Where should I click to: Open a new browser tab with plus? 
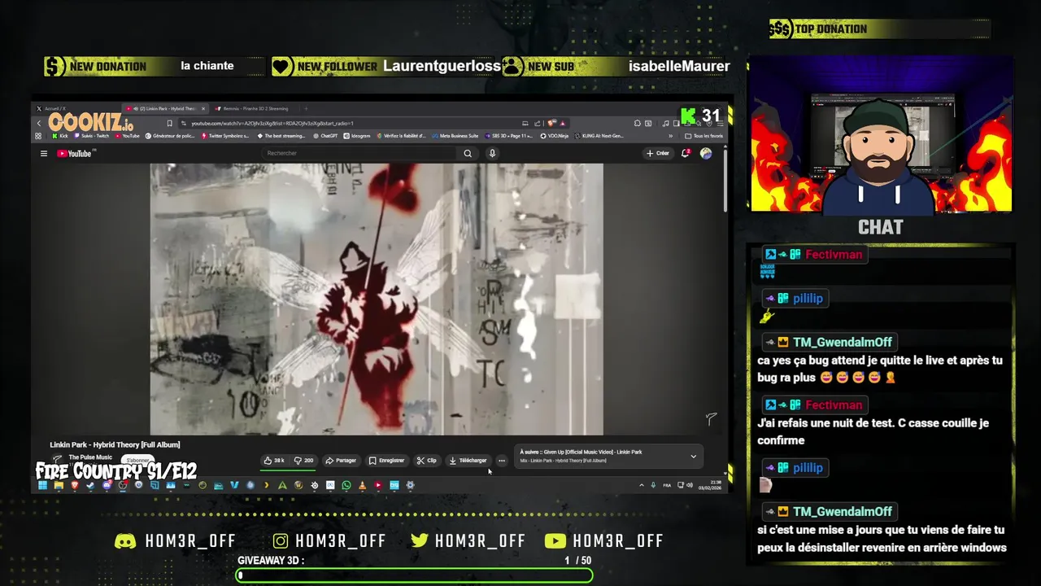pyautogui.click(x=307, y=108)
